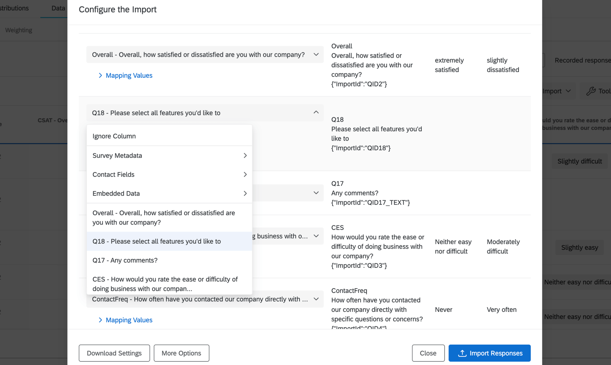Click the Download Settings button
The image size is (611, 365).
coord(114,353)
